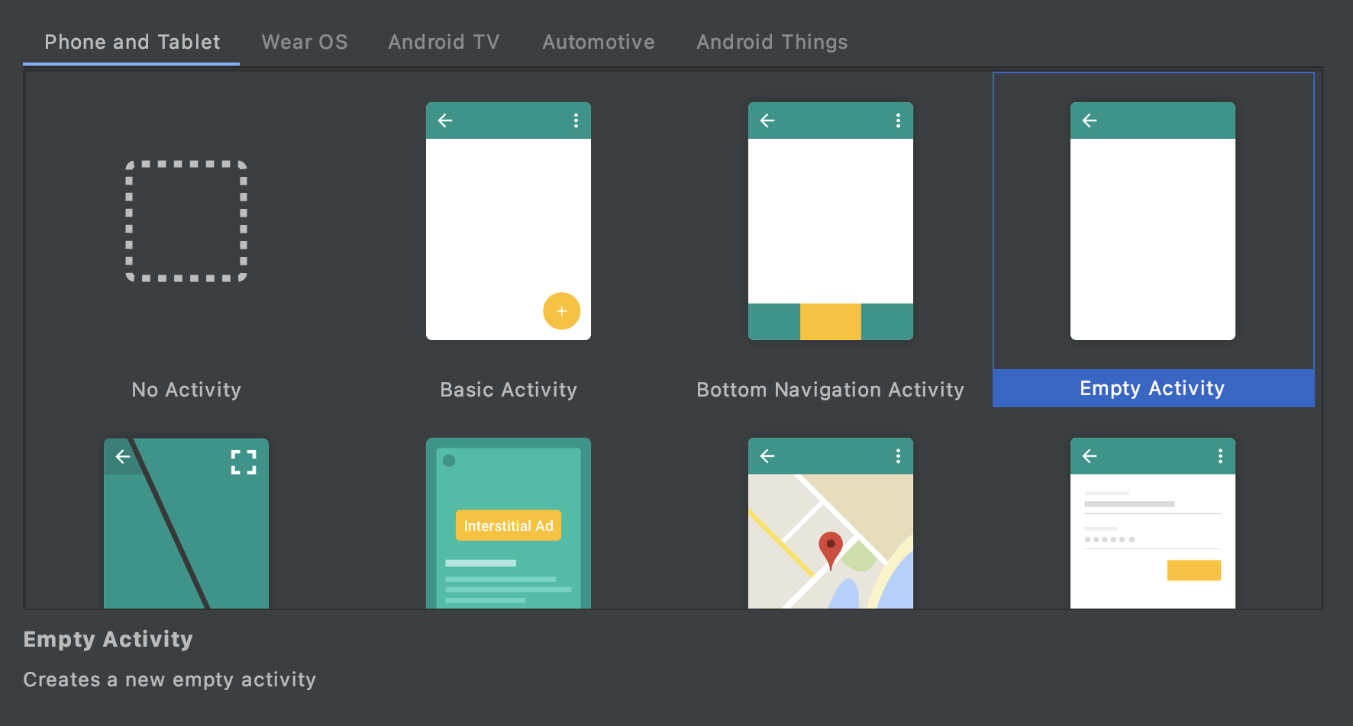Pick the Bottom Navigation Activity thumbnail
The image size is (1353, 726).
[831, 221]
